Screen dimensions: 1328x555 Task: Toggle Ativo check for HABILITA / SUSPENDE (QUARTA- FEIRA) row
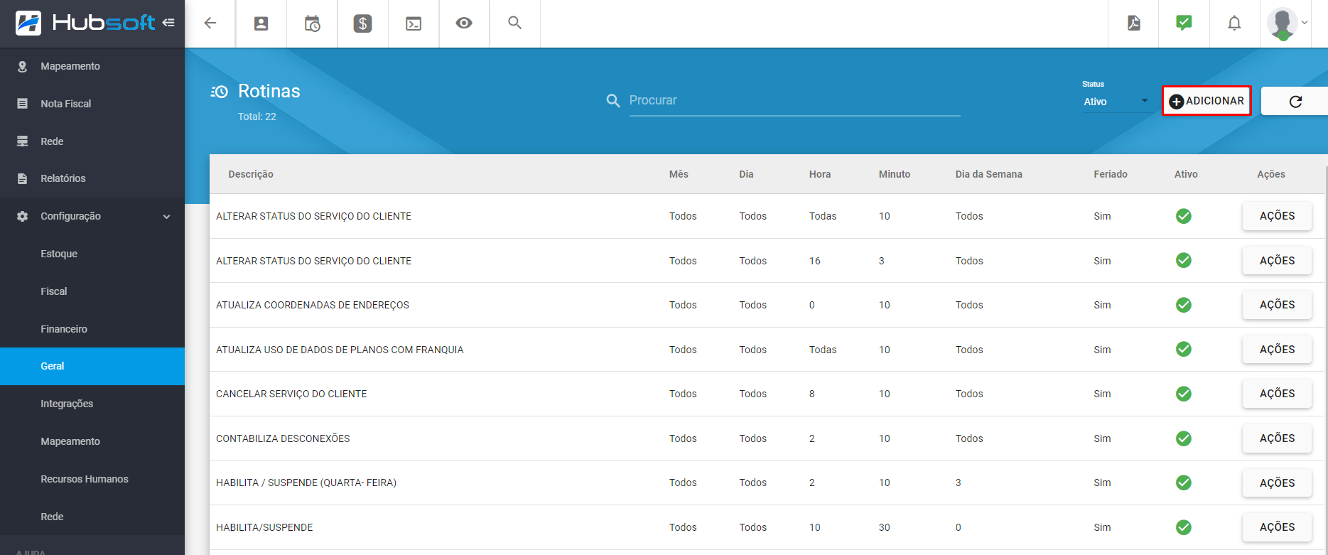(1184, 483)
